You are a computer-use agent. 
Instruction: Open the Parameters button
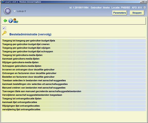(119, 13)
